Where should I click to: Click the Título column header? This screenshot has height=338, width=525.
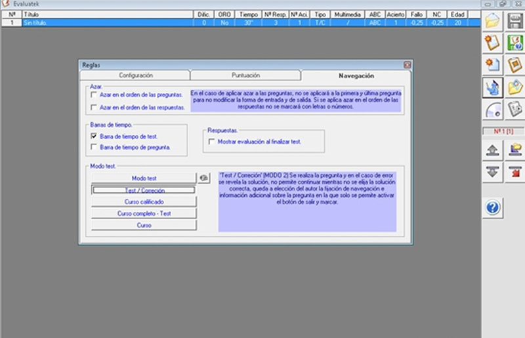(x=108, y=14)
